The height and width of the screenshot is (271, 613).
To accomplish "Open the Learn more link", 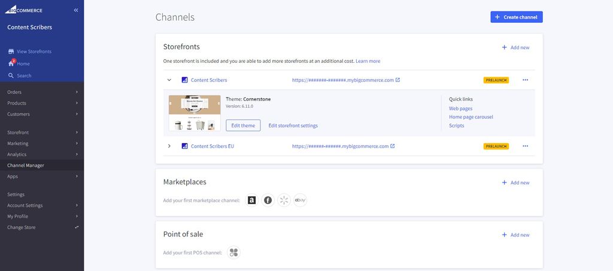I will click(368, 61).
